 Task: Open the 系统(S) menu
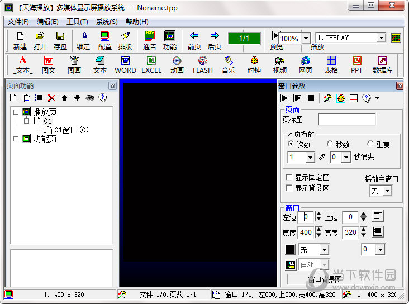tap(107, 22)
